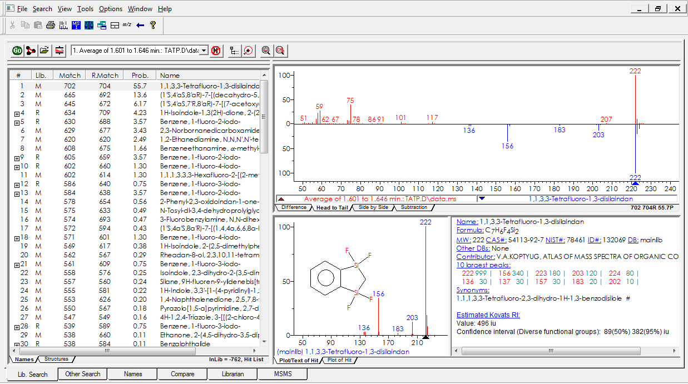Click the Help question mark icon

pos(154,25)
